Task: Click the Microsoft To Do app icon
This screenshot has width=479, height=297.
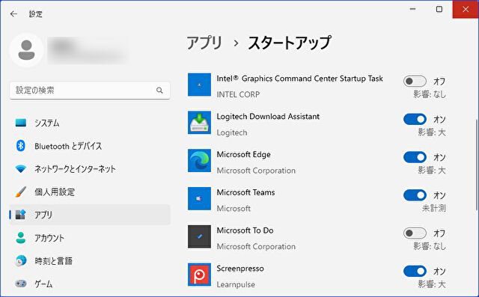Action: click(x=199, y=236)
